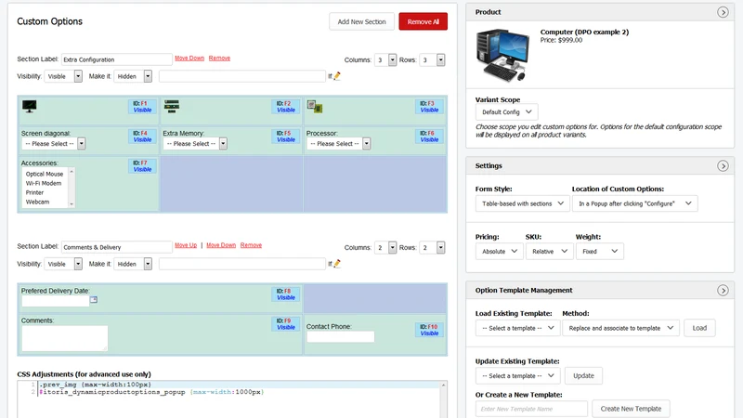This screenshot has height=418, width=743.
Task: Toggle the Visible status of field F10
Action: 429,333
